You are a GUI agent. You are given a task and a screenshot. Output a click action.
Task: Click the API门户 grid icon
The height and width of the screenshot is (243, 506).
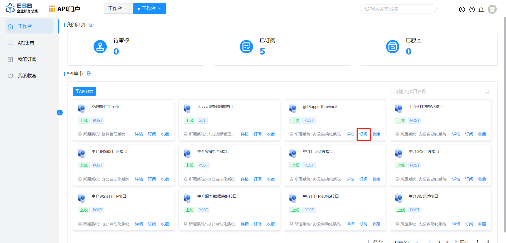tap(52, 9)
